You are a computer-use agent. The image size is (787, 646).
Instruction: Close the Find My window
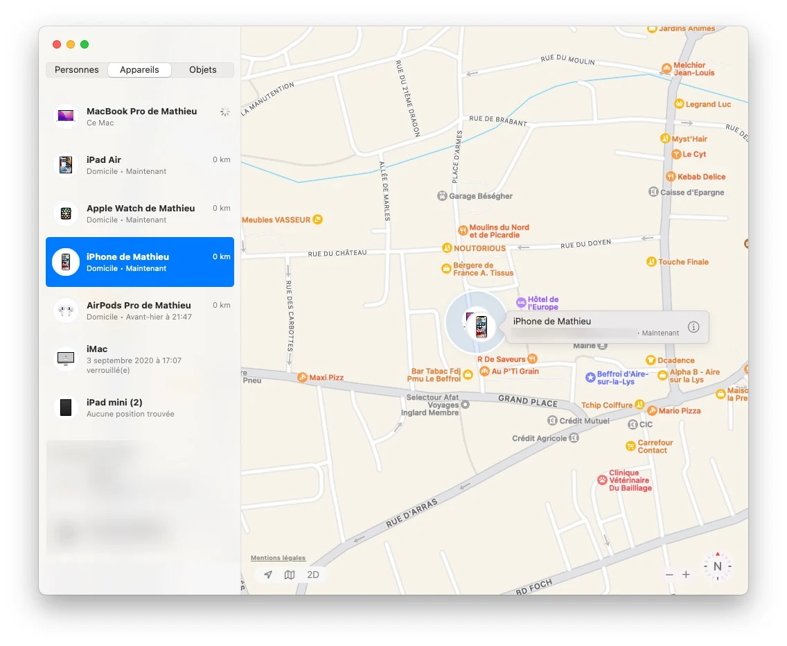tap(57, 44)
